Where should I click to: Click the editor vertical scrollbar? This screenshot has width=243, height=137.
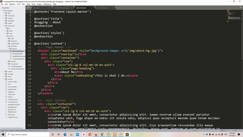pos(242,35)
